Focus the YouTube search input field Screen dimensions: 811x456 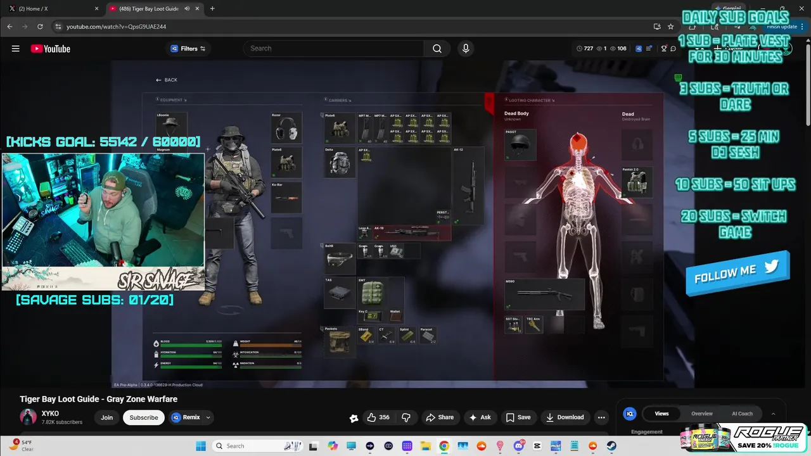[334, 49]
